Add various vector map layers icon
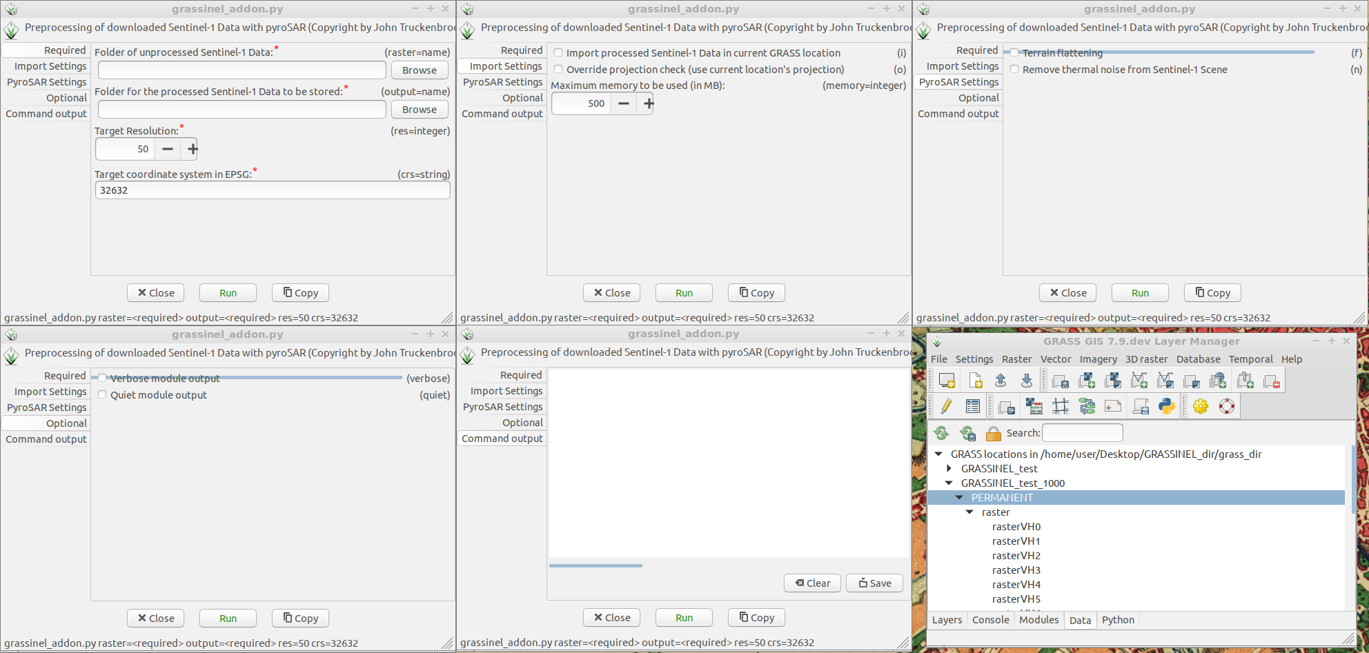1369x653 pixels. pos(1165,381)
